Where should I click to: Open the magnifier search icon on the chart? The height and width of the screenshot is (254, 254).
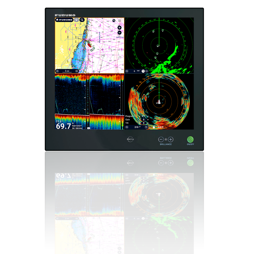click(82, 20)
